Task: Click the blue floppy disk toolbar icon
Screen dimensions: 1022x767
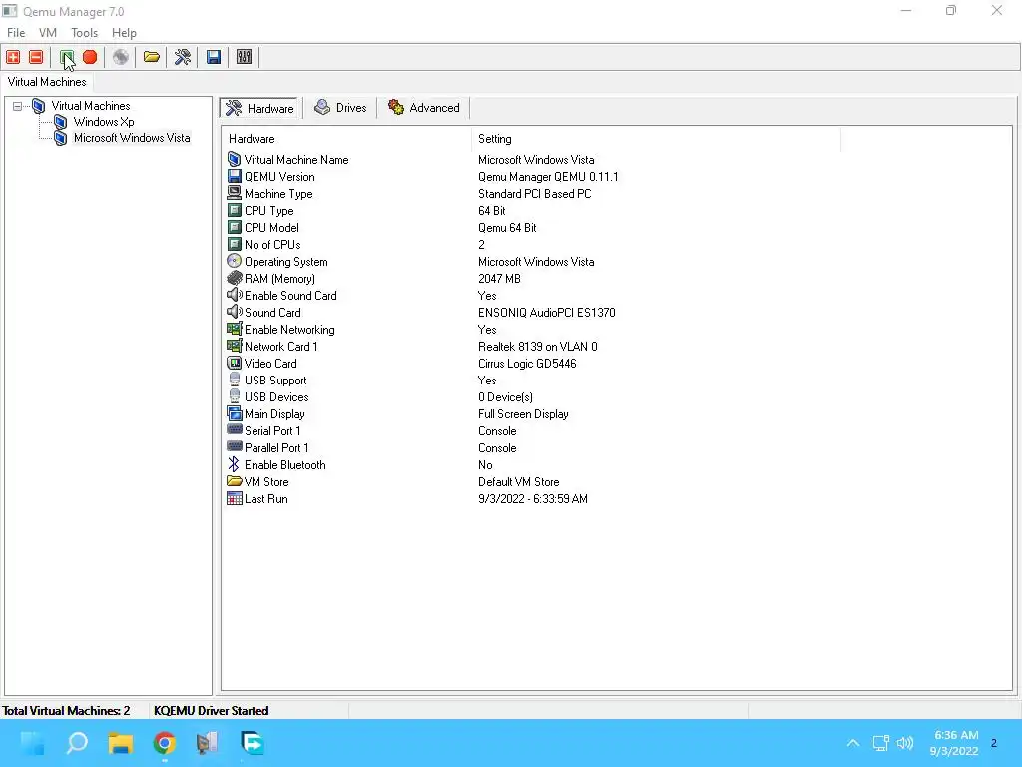Action: [214, 57]
